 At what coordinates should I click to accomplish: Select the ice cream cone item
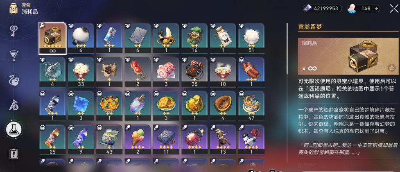pos(138,140)
